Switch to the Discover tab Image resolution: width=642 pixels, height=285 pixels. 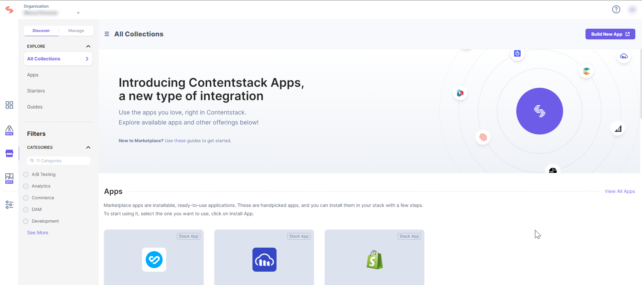41,31
